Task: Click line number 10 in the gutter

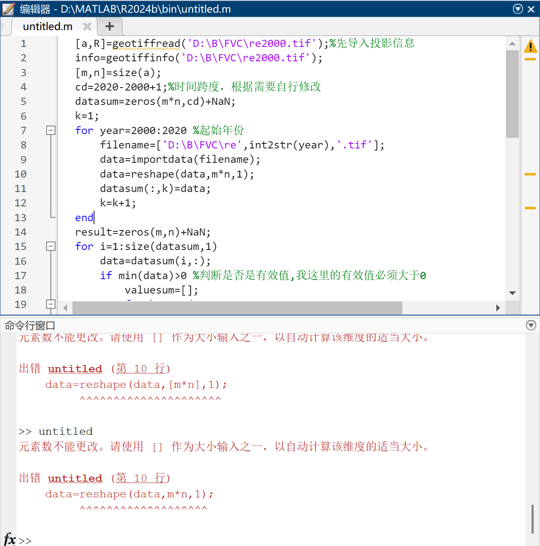Action: pos(20,174)
